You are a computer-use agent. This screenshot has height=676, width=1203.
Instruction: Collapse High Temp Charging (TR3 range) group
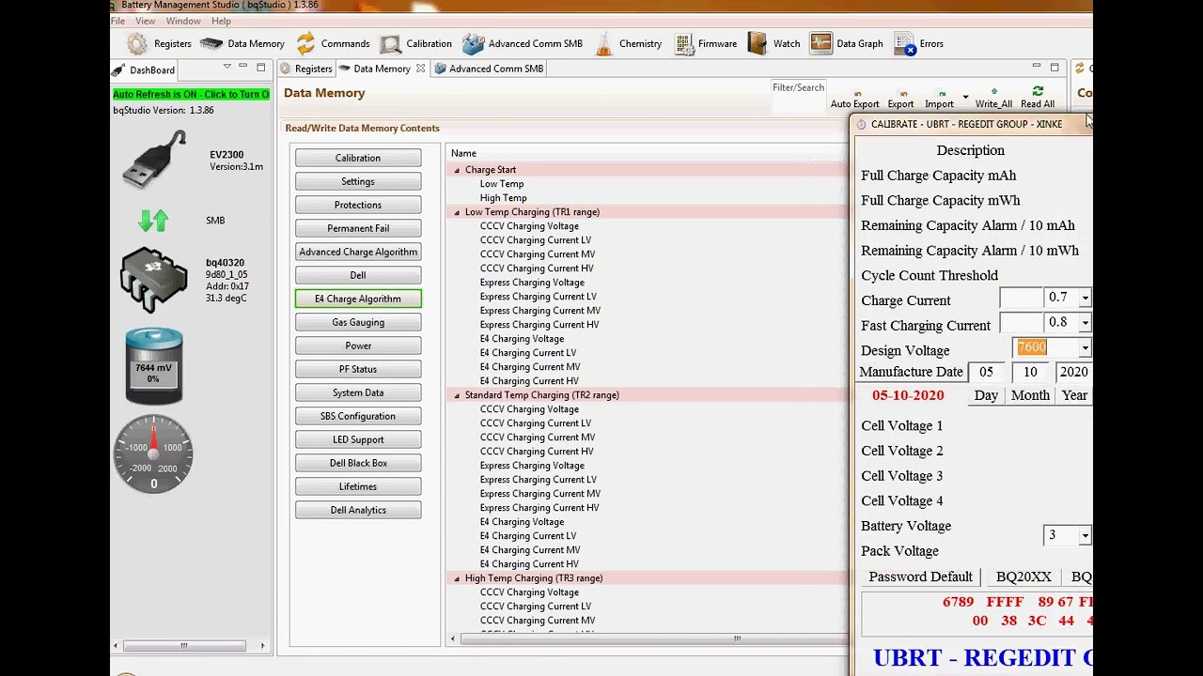[457, 578]
